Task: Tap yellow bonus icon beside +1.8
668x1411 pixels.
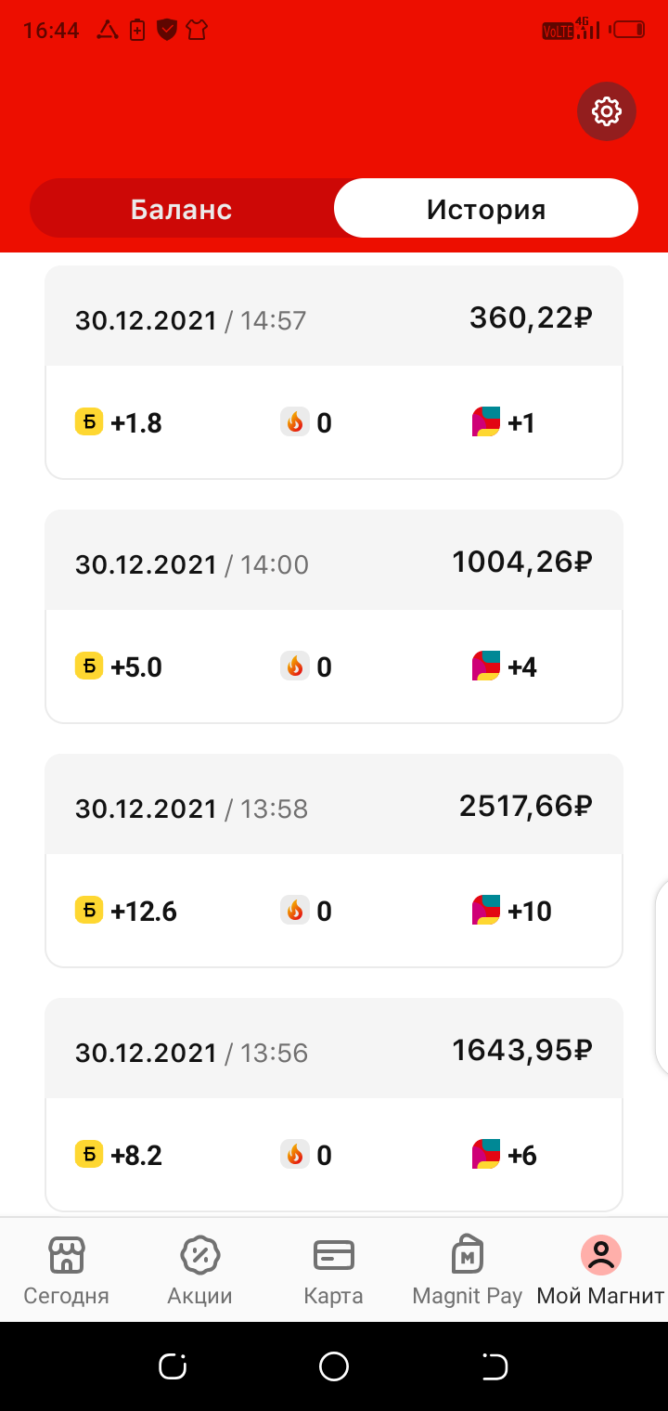Action: point(89,422)
